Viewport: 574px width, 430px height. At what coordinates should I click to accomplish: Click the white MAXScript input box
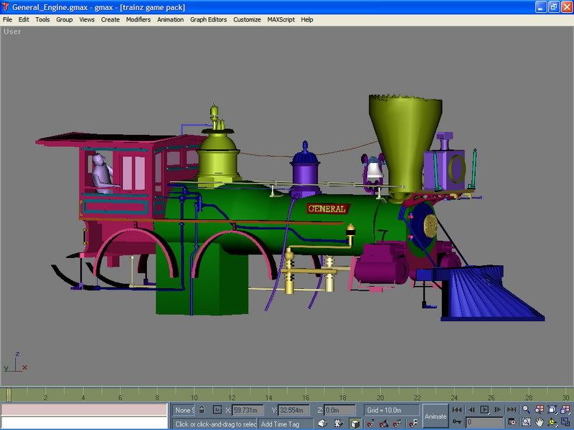[84, 422]
